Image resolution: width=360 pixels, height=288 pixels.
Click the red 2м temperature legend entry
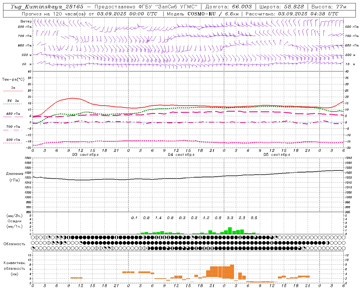pos(13,89)
